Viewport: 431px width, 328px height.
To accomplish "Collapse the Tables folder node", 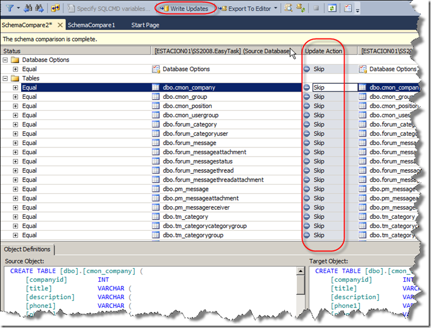I will [5, 78].
